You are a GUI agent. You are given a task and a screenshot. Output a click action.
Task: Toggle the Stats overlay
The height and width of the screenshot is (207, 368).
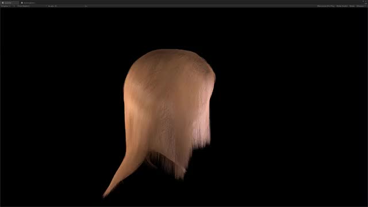pos(352,6)
